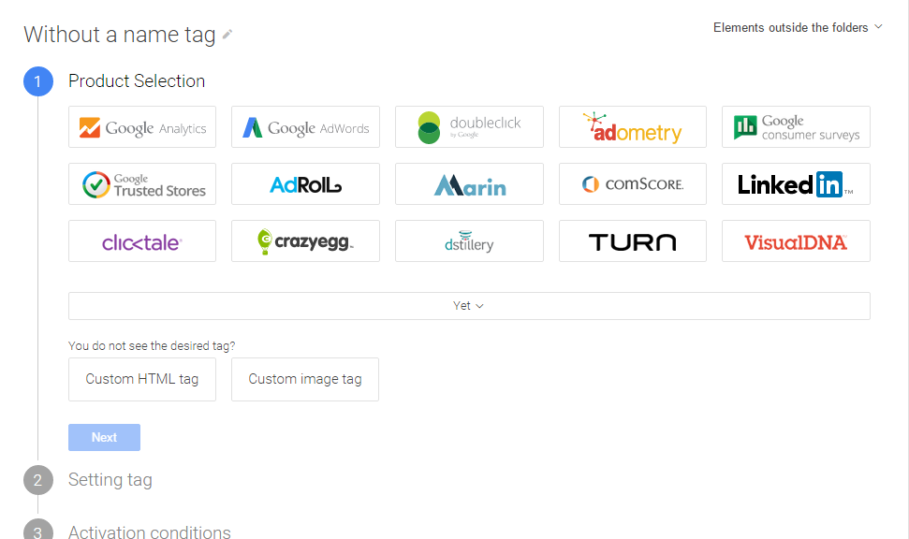The height and width of the screenshot is (539, 909).
Task: Click the step 2 number circle
Action: point(38,480)
